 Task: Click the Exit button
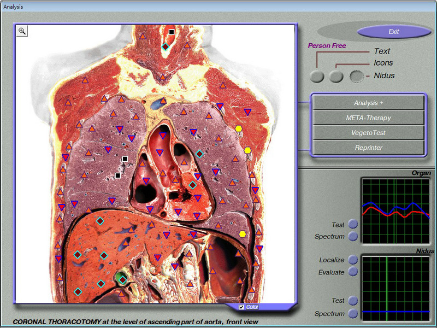(x=393, y=32)
